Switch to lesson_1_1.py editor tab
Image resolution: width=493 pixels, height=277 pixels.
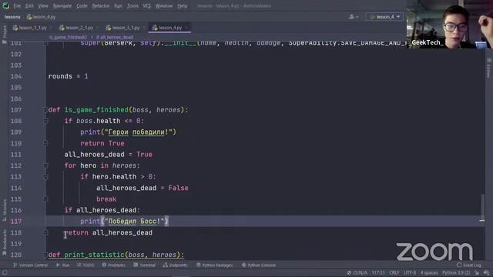[32, 28]
